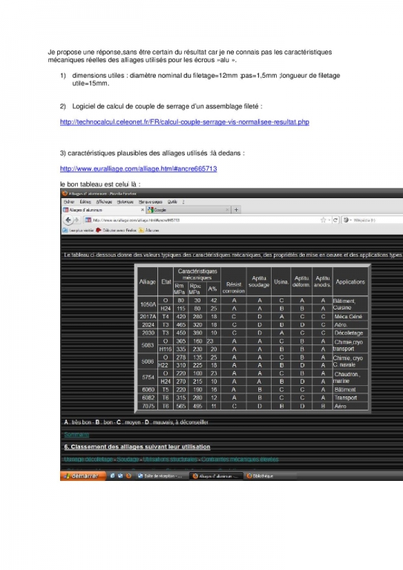Click the reload page icon
403x570 pixels.
[x=335, y=220]
